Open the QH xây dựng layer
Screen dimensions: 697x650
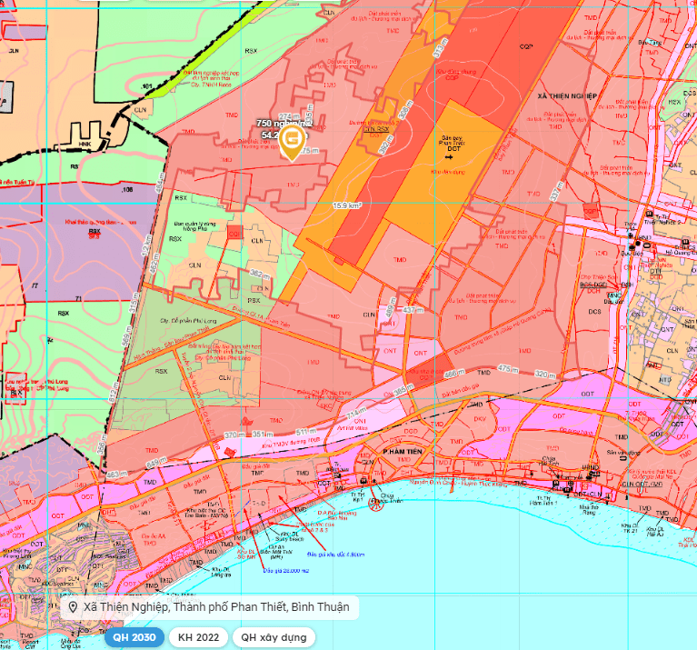(274, 637)
